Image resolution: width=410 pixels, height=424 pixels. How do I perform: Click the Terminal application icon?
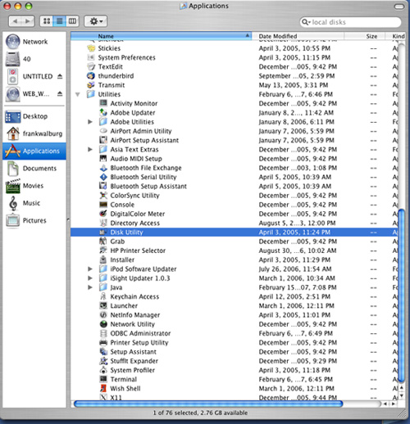click(103, 379)
